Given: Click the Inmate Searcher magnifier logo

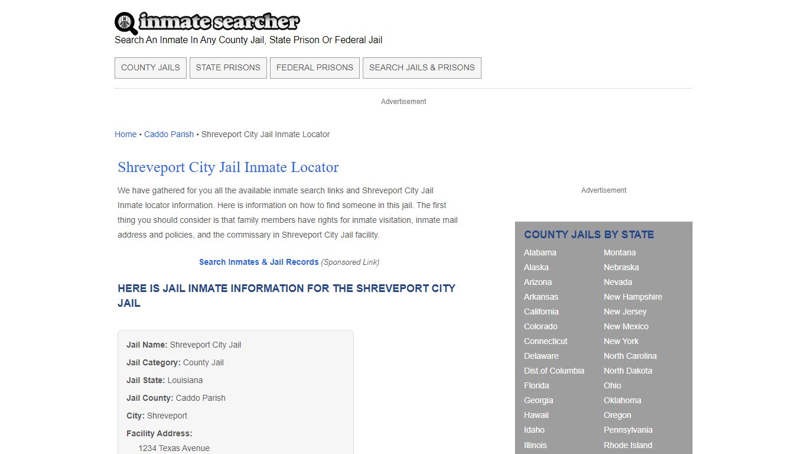Looking at the screenshot, I should click(126, 23).
